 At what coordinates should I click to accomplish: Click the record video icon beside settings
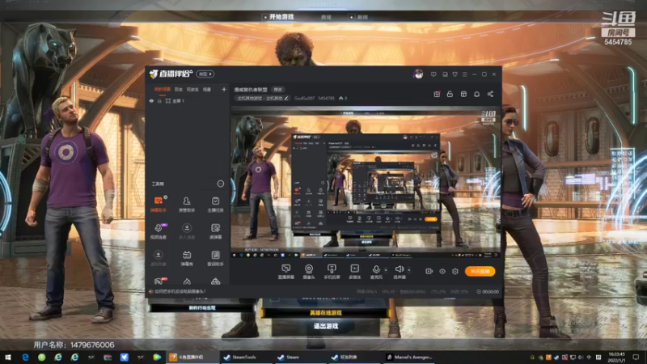pyautogui.click(x=429, y=271)
